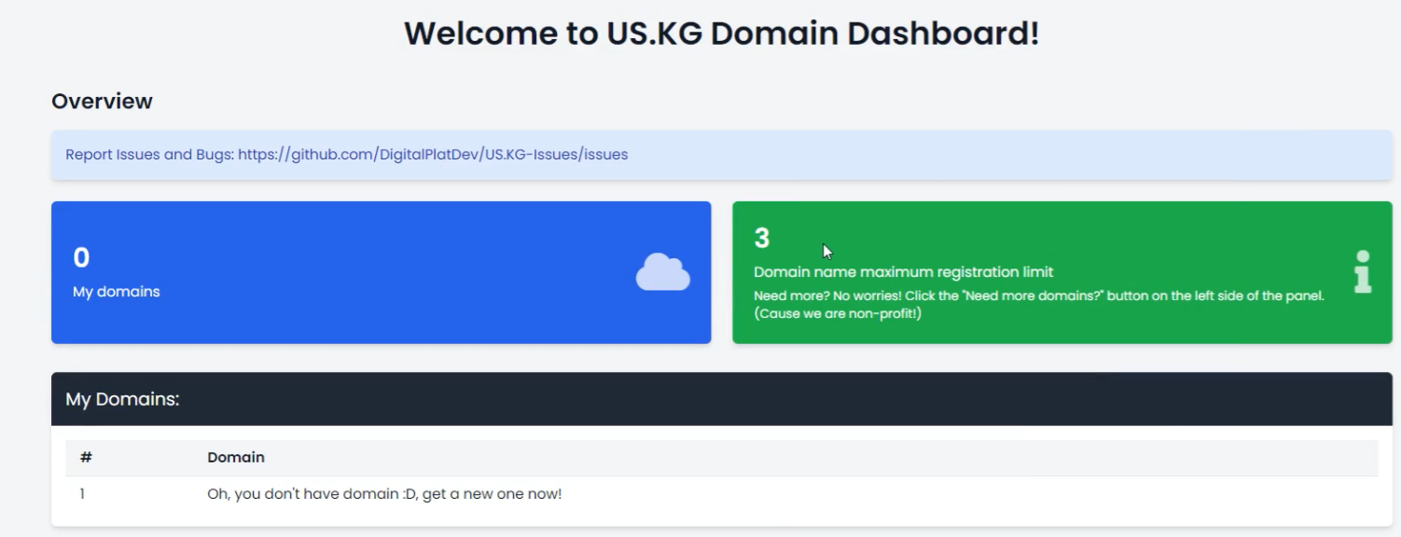Select row number "1" in the table
1401x537 pixels.
(x=82, y=494)
